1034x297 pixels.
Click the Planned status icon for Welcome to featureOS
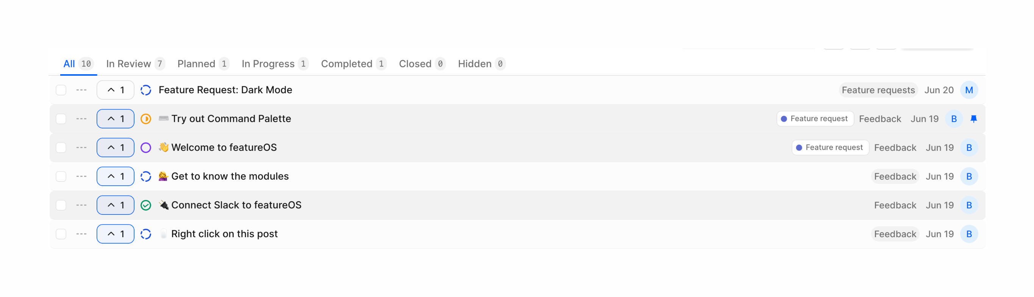pyautogui.click(x=146, y=147)
